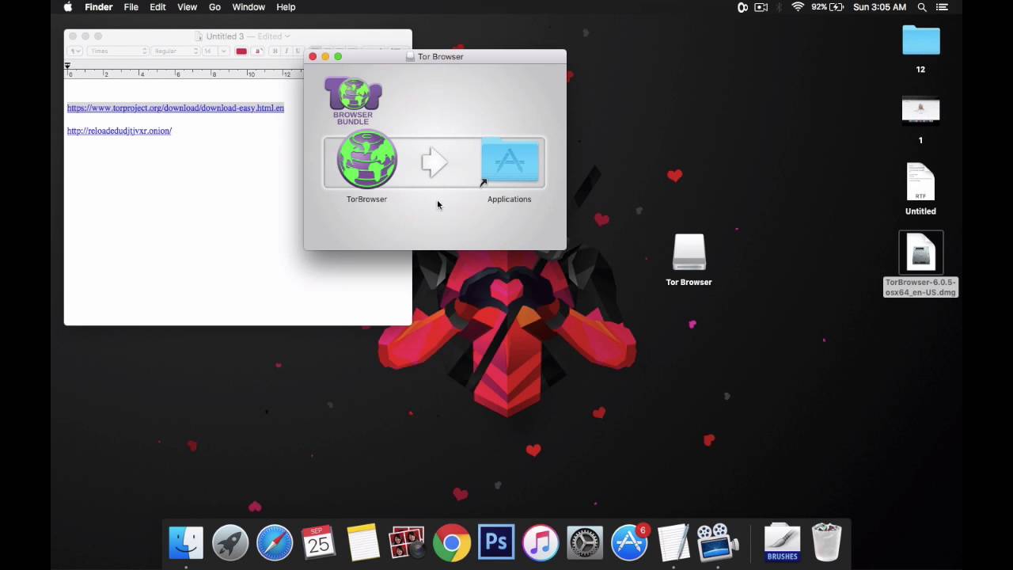Close the Tor Browser installer window
This screenshot has height=570, width=1013.
pos(313,57)
